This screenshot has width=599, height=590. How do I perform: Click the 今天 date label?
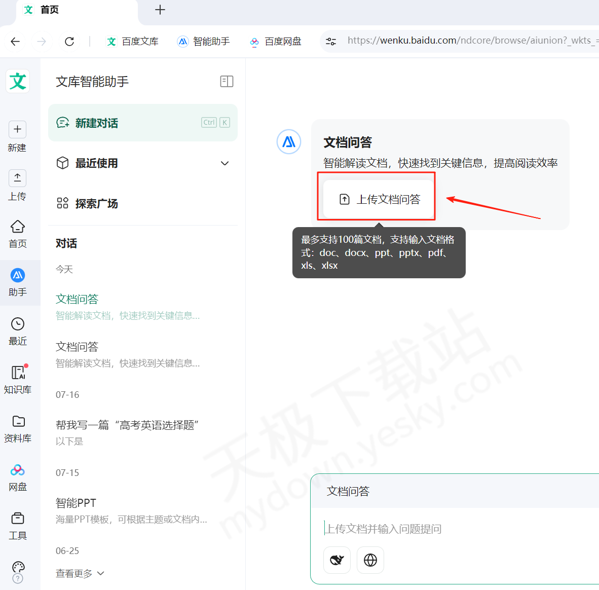(64, 269)
